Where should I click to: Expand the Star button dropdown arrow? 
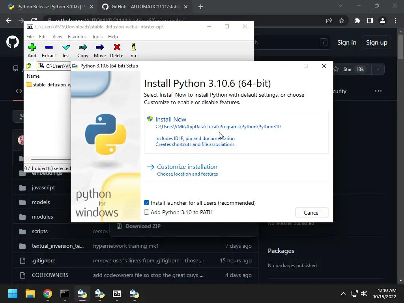[378, 69]
